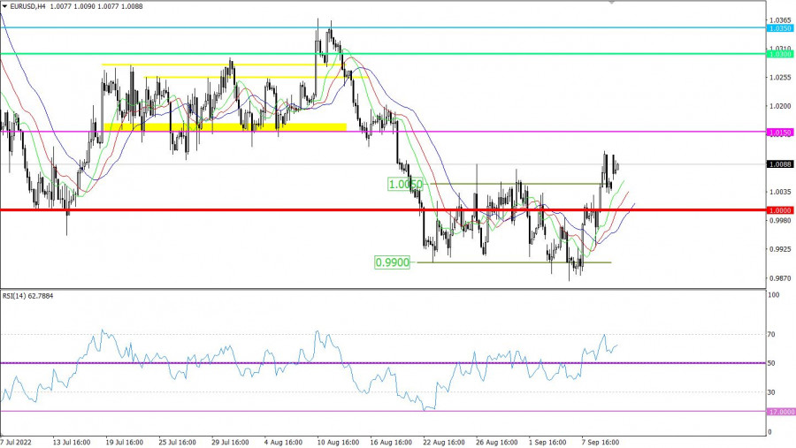Click the red 1.0000 price label
The image size is (796, 448).
779,210
